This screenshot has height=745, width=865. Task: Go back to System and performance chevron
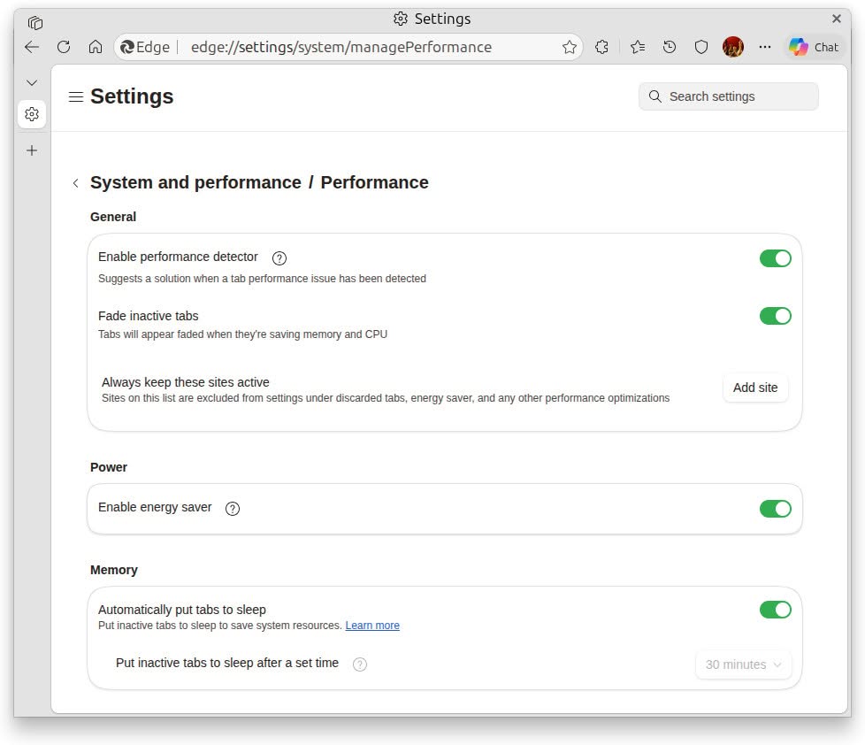pyautogui.click(x=75, y=183)
